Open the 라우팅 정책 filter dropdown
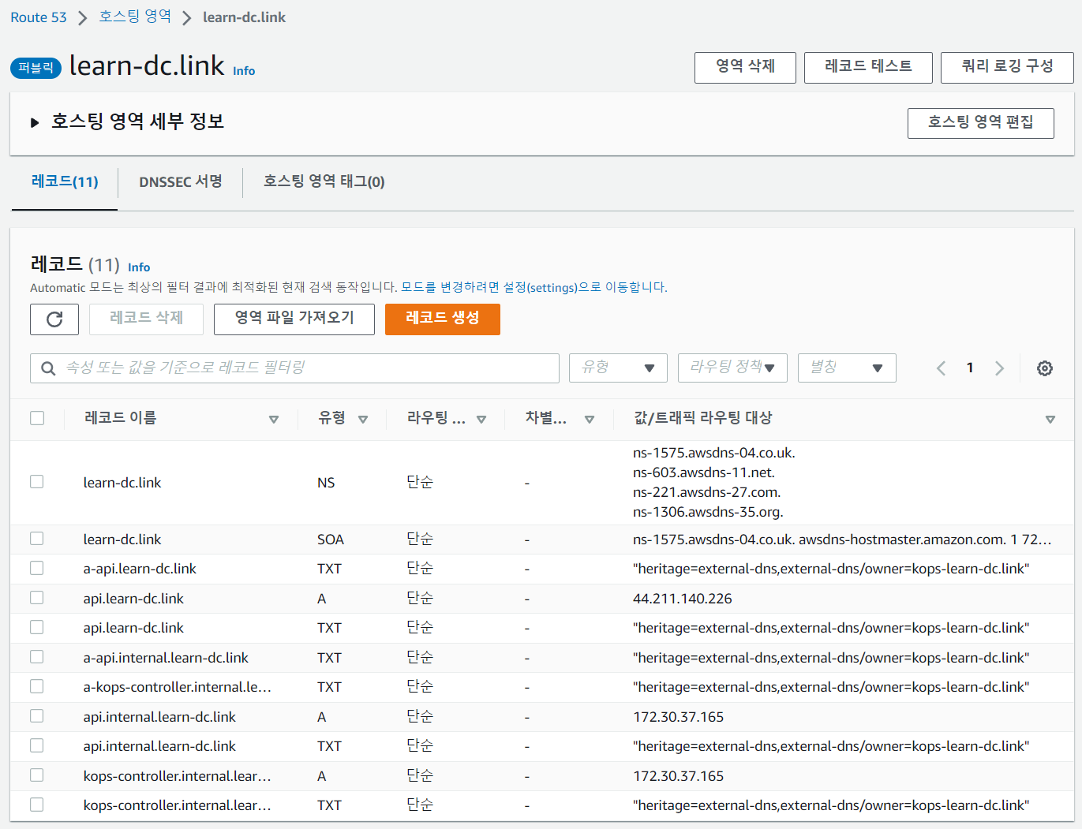The height and width of the screenshot is (829, 1082). (732, 368)
